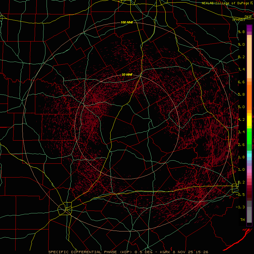Click the 15:26 timestamp in caption
Screen dimensions: 254x254
(x=202, y=252)
